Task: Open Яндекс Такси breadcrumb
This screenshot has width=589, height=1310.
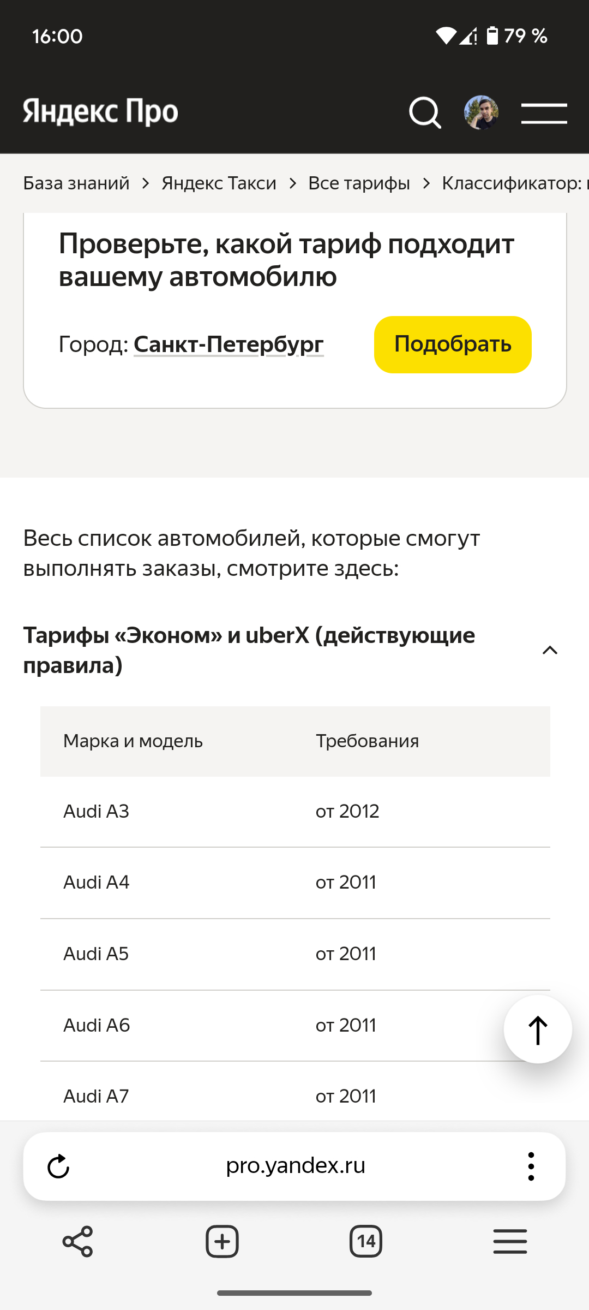Action: click(x=219, y=183)
